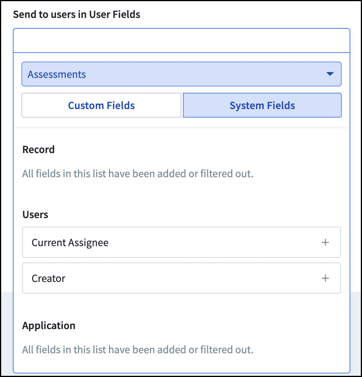
Task: Select the Creator label text
Action: (48, 278)
